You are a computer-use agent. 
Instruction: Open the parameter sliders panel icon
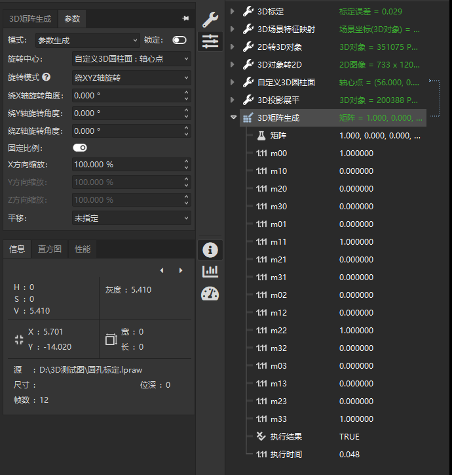210,41
